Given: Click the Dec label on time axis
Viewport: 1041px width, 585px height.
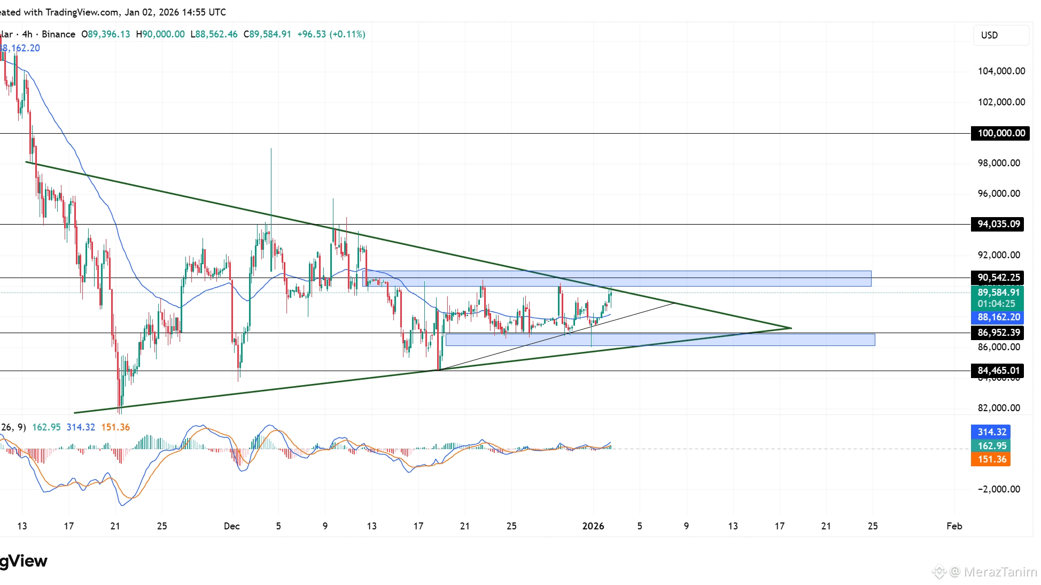Looking at the screenshot, I should (x=231, y=526).
